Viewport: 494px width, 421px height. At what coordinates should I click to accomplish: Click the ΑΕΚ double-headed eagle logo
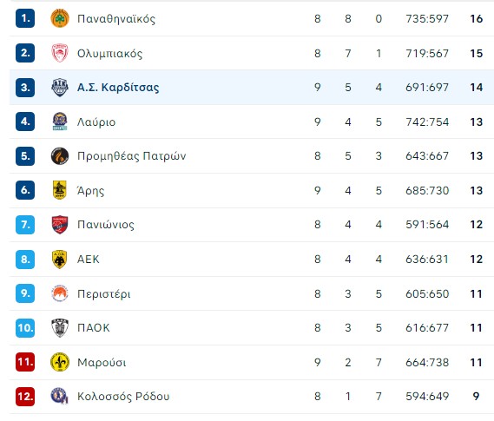tap(60, 260)
